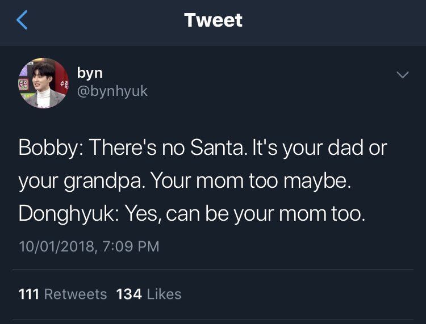Tap the back arrow
Screen dimensions: 426x324
[22, 20]
